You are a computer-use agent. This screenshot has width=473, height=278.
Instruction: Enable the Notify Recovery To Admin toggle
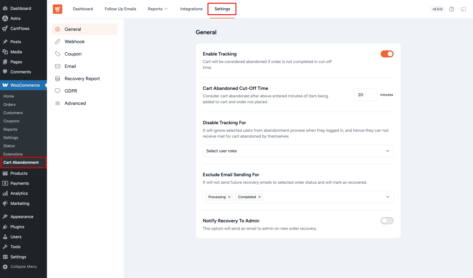click(x=387, y=221)
